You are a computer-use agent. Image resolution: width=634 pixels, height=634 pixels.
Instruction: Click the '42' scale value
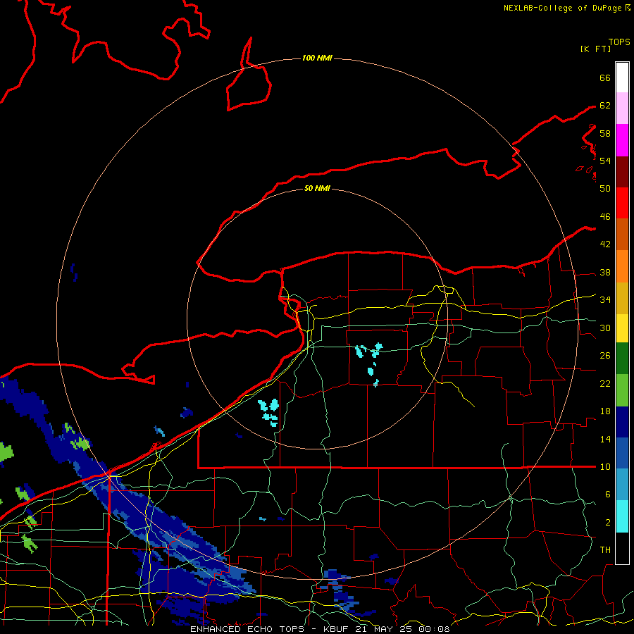pyautogui.click(x=605, y=244)
